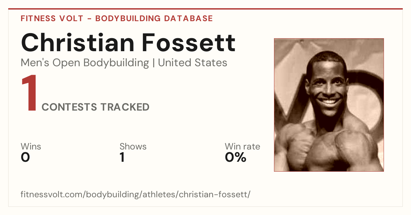411x215 pixels.
Task: Click the 0% win rate value
Action: point(236,158)
